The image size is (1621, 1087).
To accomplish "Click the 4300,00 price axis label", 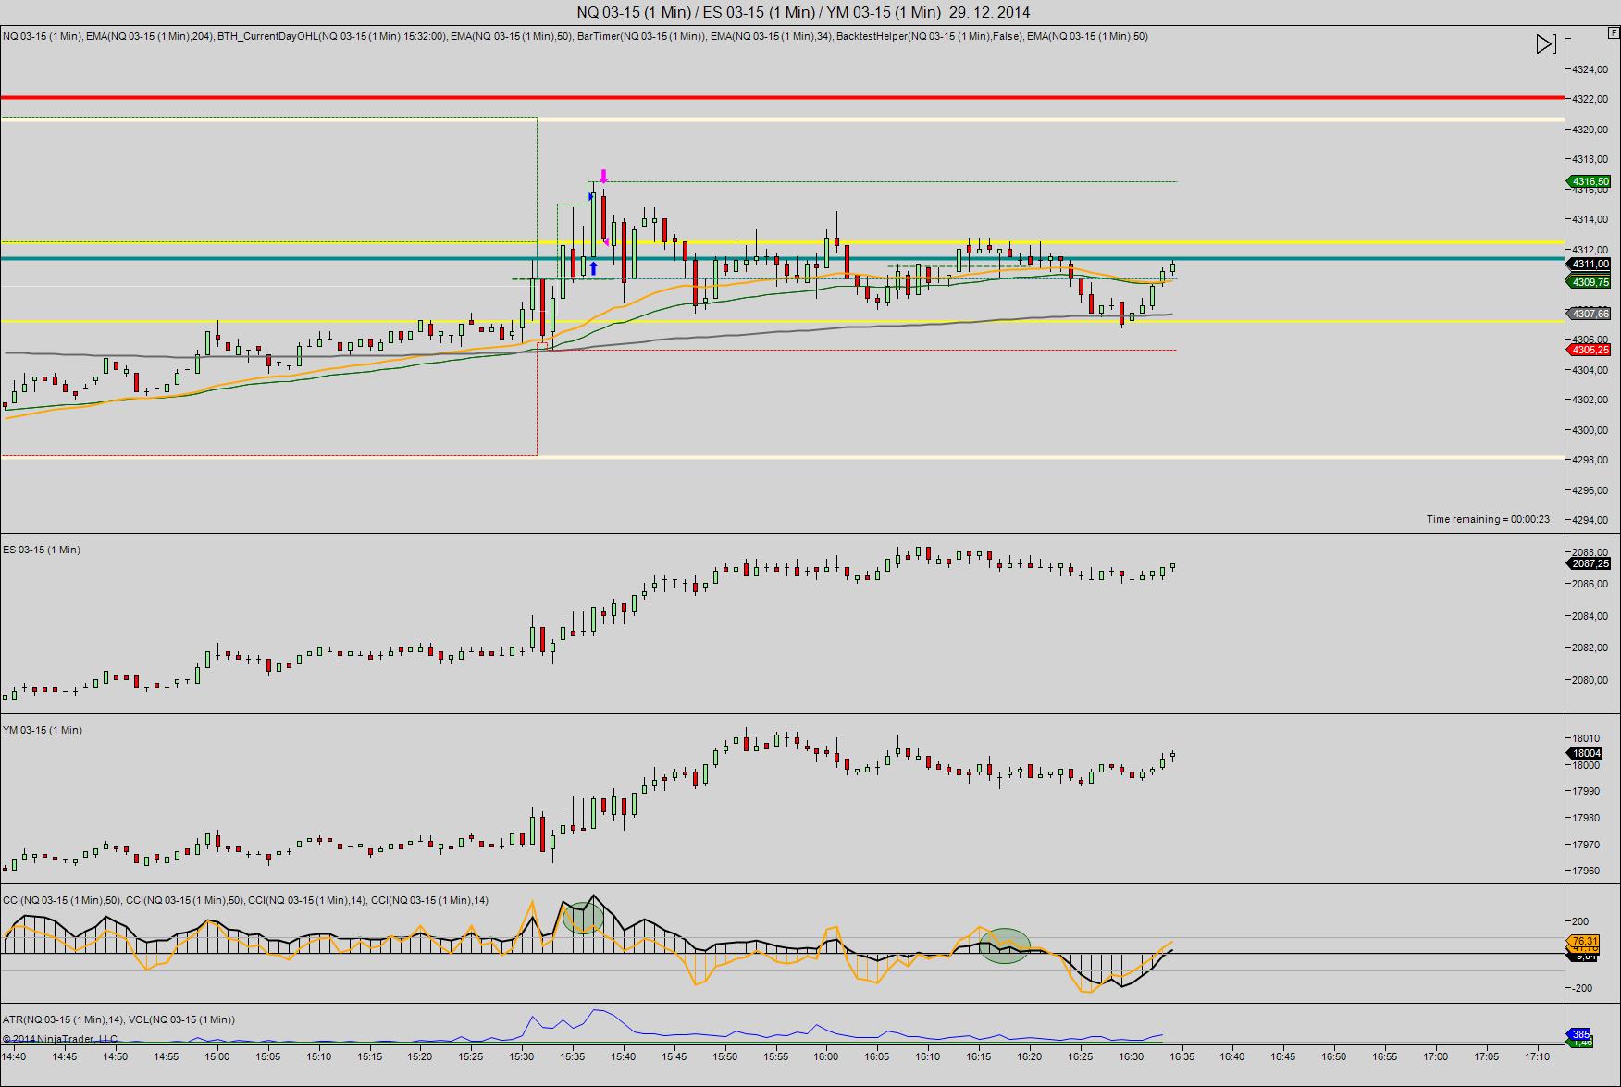I will tap(1590, 430).
